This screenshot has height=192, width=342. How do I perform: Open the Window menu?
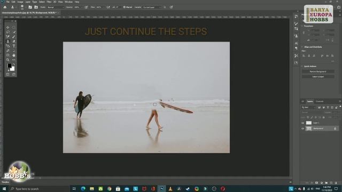[68, 2]
